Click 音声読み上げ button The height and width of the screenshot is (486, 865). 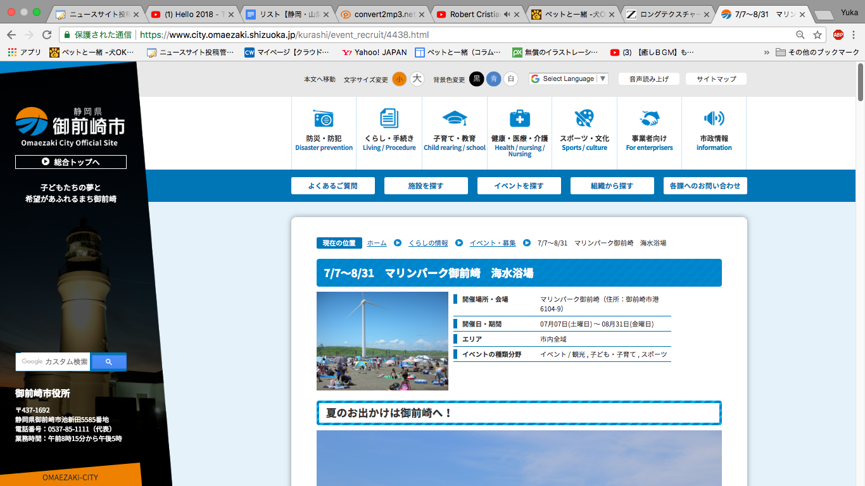click(649, 79)
